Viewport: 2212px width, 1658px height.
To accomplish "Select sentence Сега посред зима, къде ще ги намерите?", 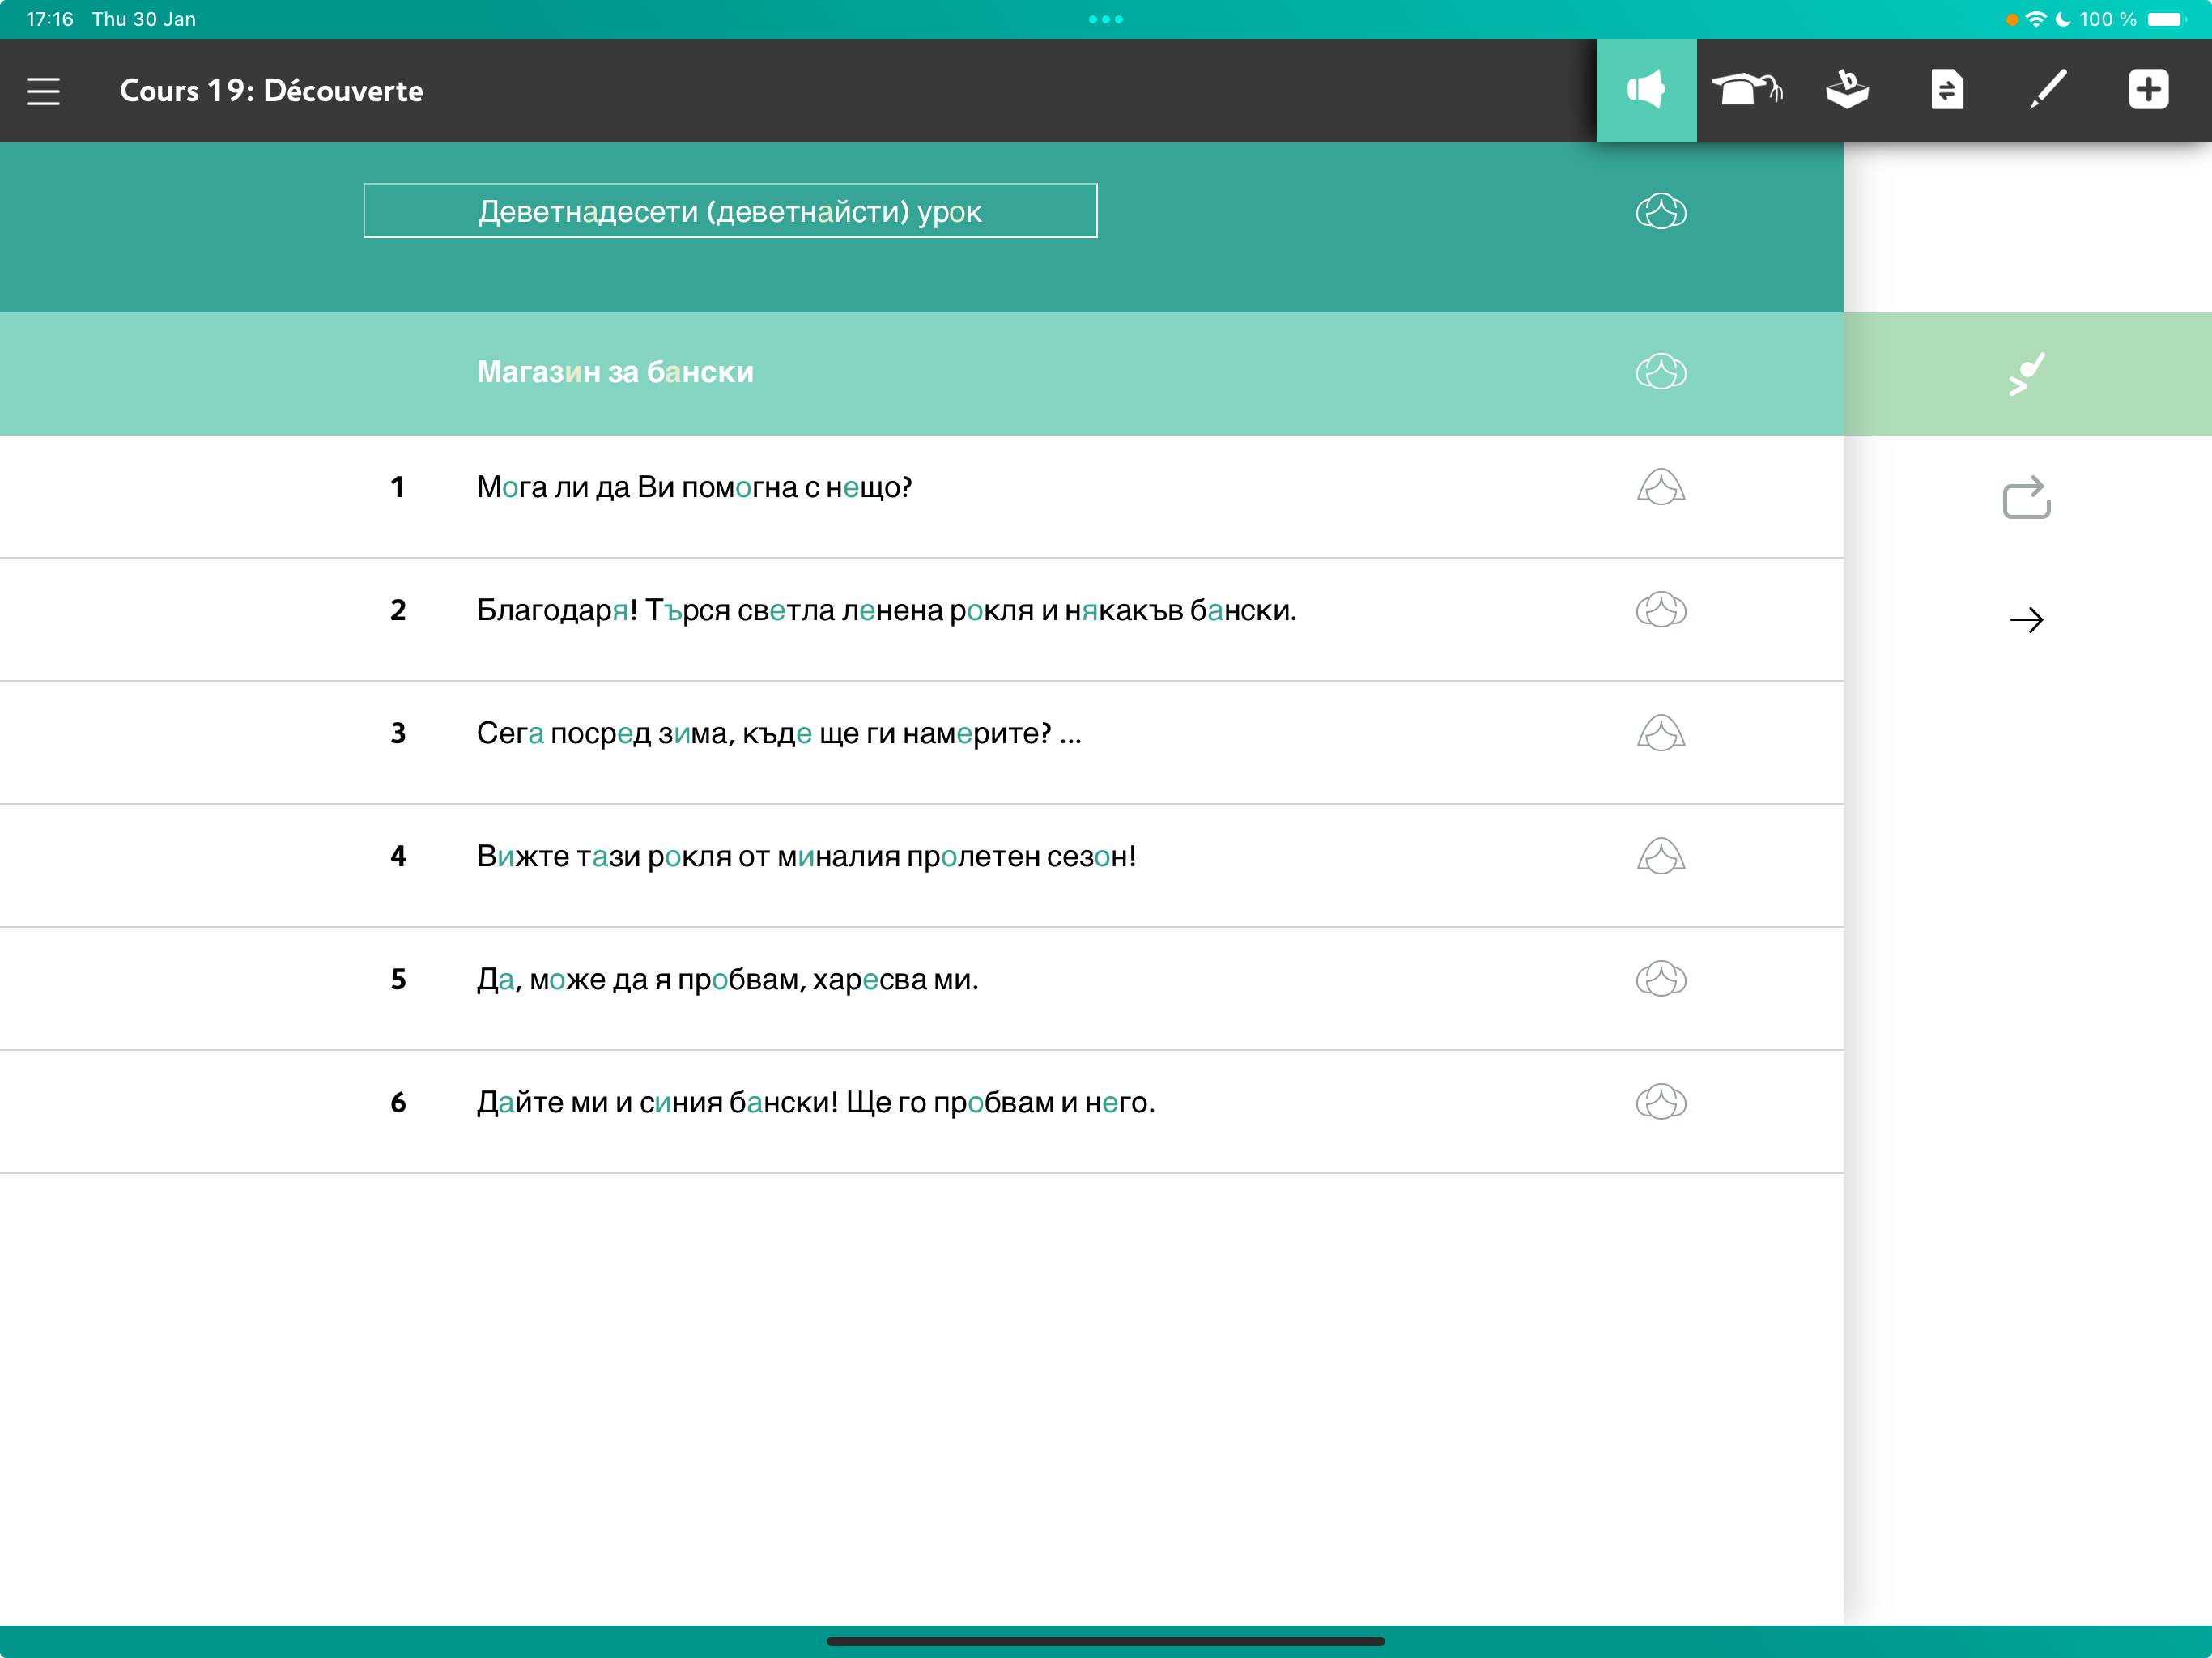I will click(x=779, y=733).
